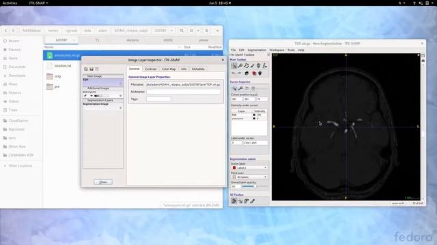Image resolution: width=437 pixels, height=245 pixels.
Task: Open the keyboard layout 'fr' indicator
Action: coord(401,3)
